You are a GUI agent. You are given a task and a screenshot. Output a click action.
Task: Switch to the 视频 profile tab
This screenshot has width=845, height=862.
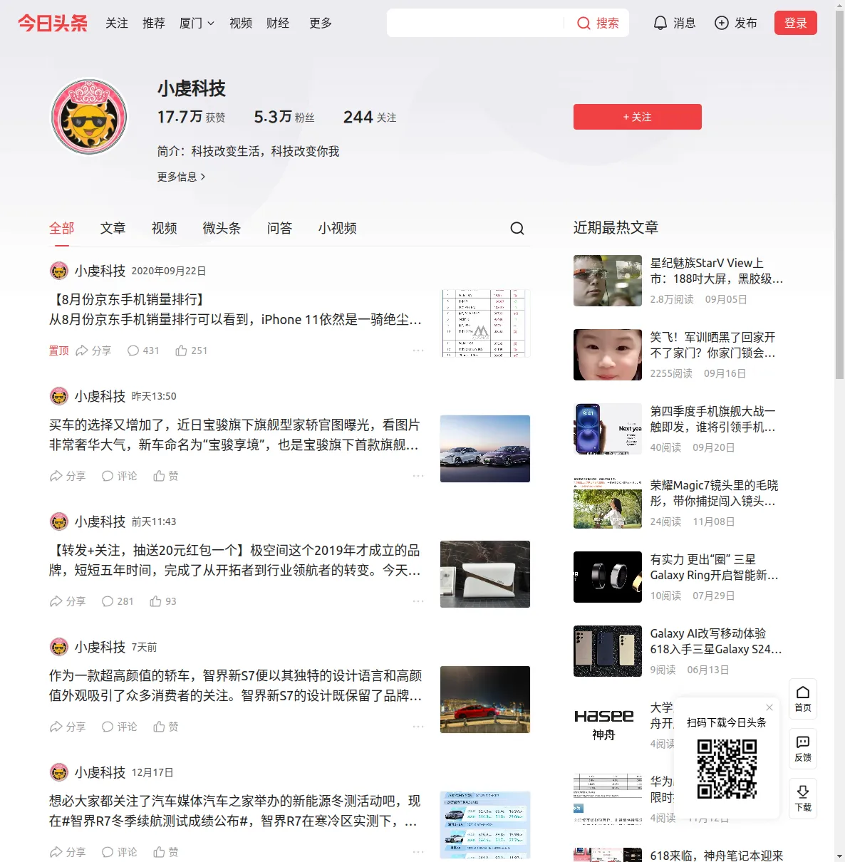(165, 228)
